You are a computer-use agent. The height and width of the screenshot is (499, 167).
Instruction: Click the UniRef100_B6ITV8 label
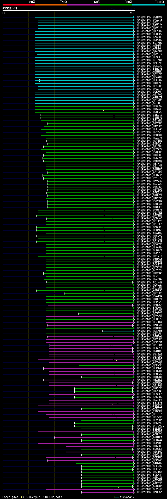click(150, 403)
